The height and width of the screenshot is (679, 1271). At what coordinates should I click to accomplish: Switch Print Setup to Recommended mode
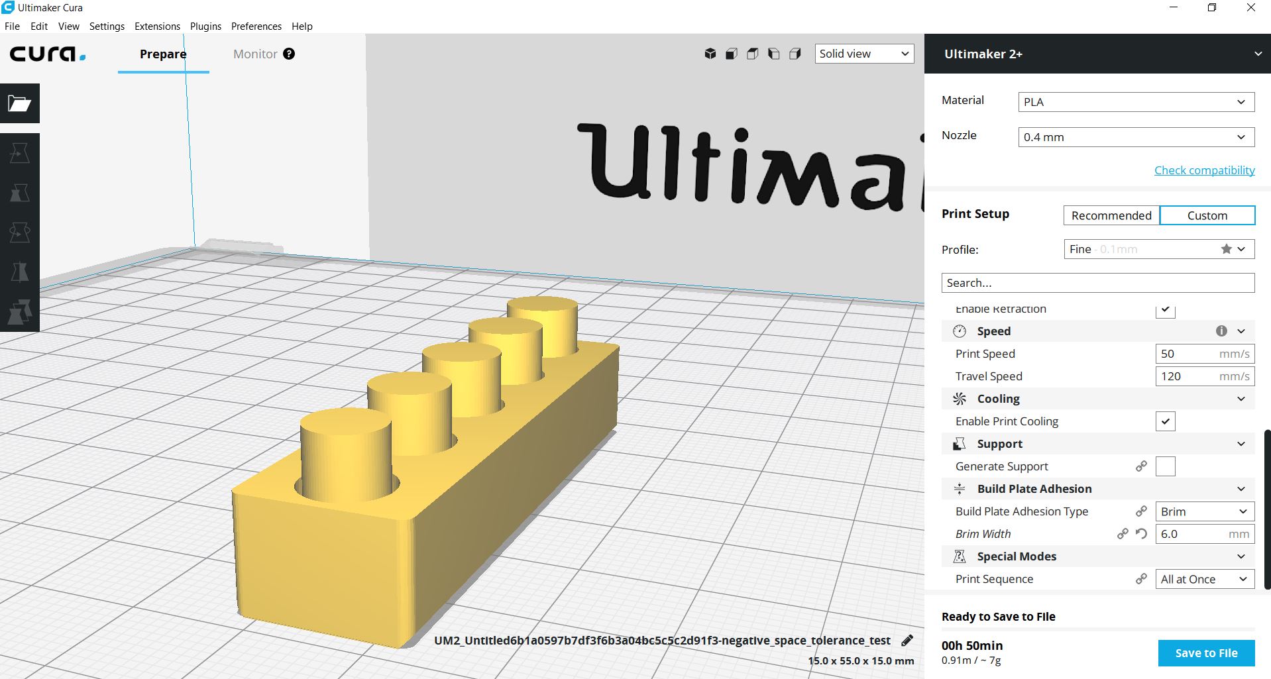1111,215
